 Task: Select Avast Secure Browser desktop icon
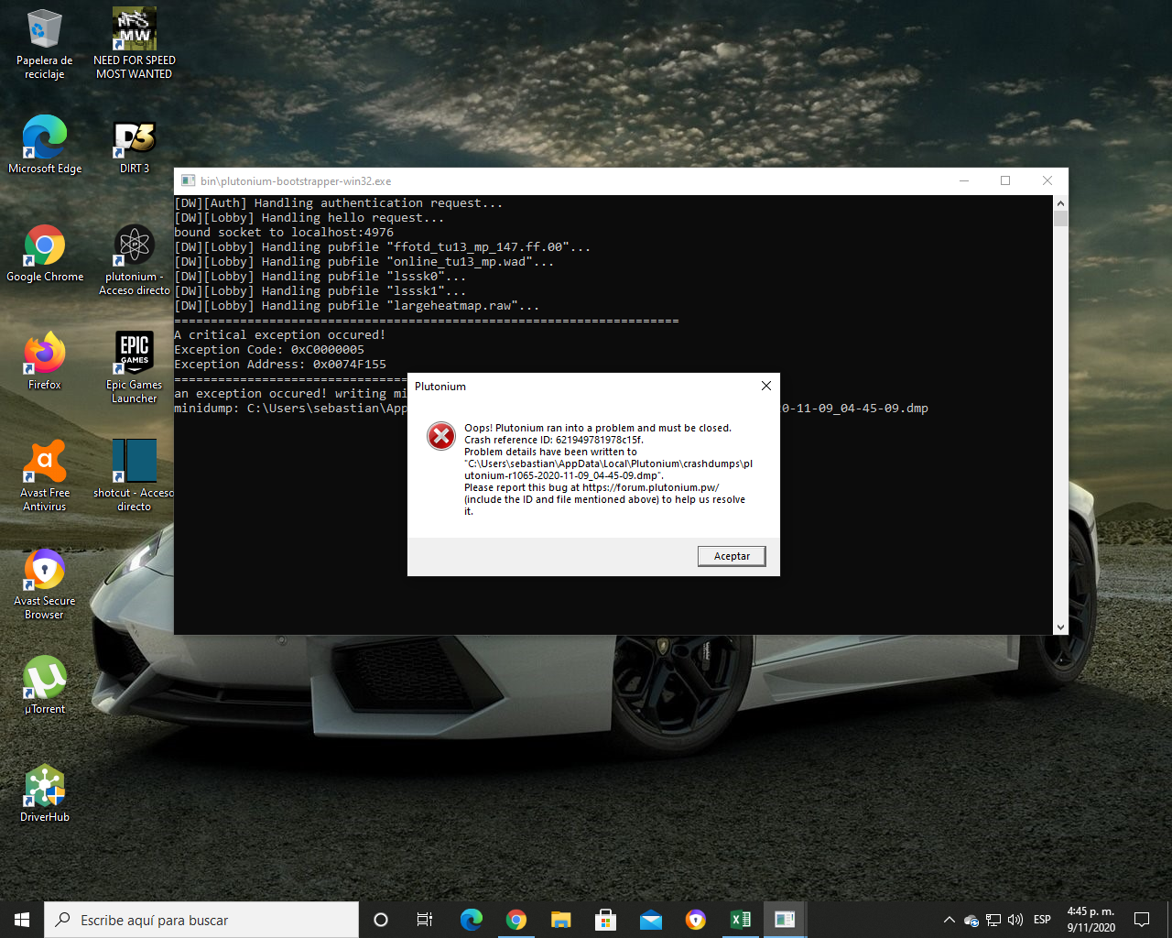coord(44,584)
